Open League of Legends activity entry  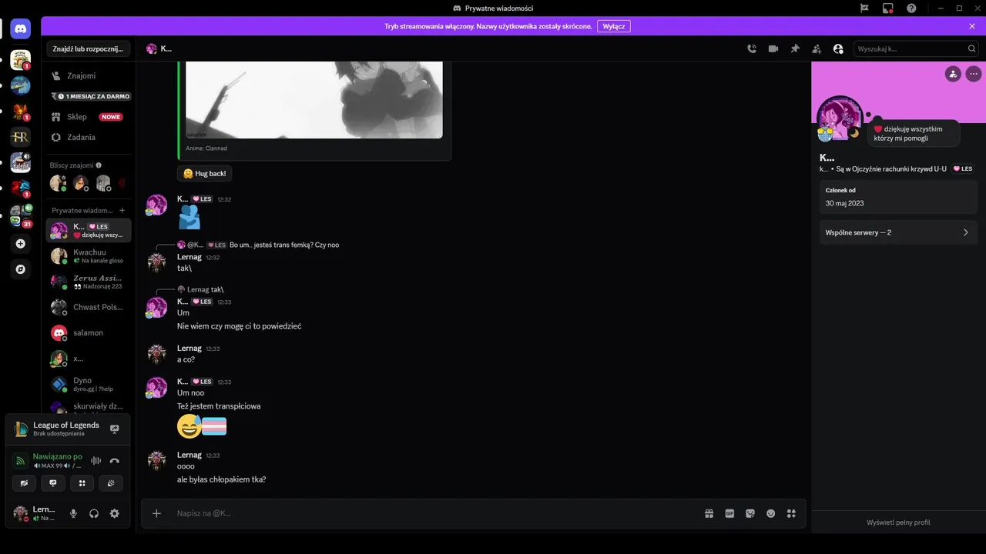coord(66,429)
